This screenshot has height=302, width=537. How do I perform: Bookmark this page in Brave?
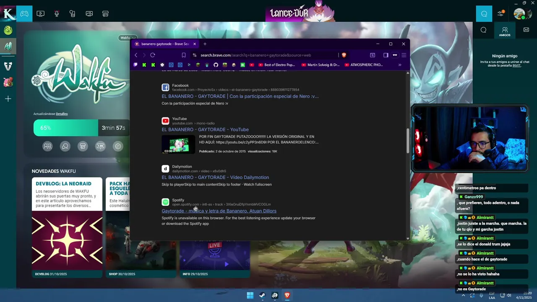click(x=184, y=55)
